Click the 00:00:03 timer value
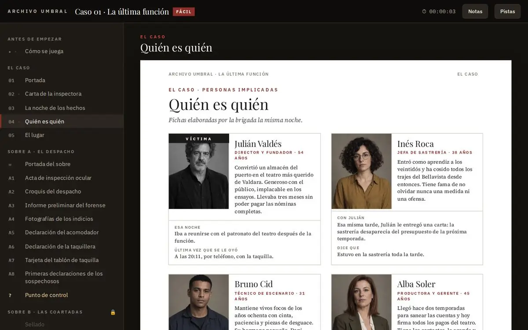Screen dimensions: 528x330 (x=442, y=11)
